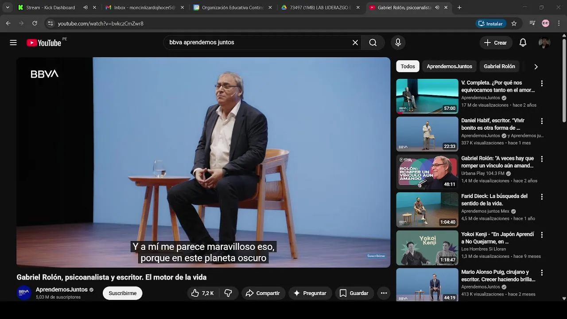567x319 pixels.
Task: Open the media control toolbar icon
Action: [x=532, y=23]
